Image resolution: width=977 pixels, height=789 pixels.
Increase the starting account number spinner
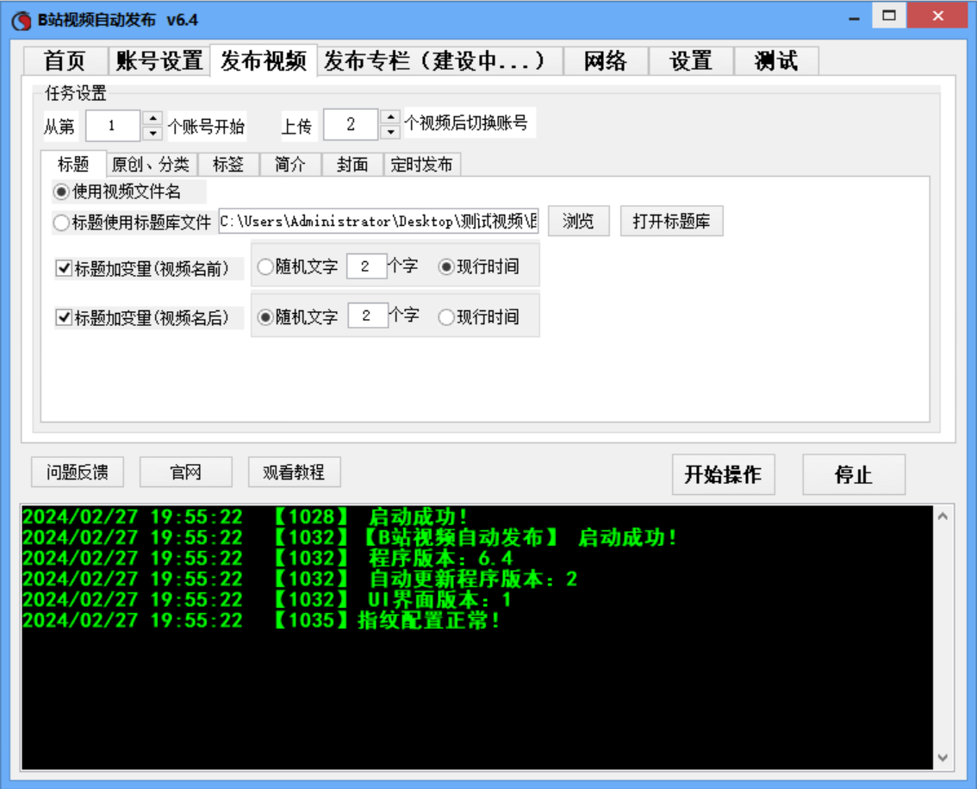pyautogui.click(x=152, y=118)
